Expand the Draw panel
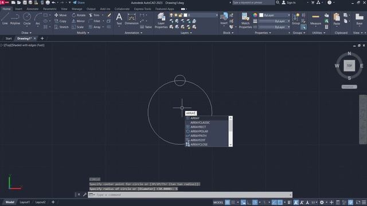The width and height of the screenshot is (367, 206). pyautogui.click(x=26, y=33)
